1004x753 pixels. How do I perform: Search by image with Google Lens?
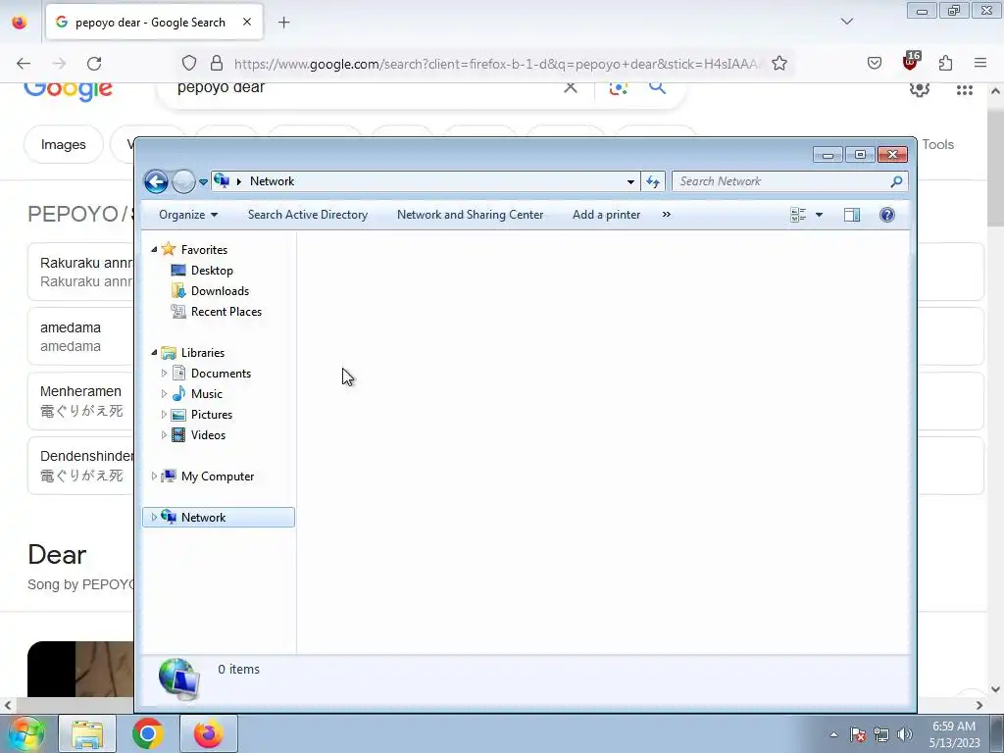[618, 88]
